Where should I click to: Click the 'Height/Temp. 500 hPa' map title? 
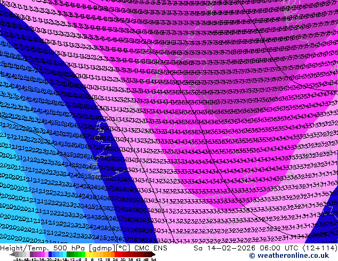[42, 248]
